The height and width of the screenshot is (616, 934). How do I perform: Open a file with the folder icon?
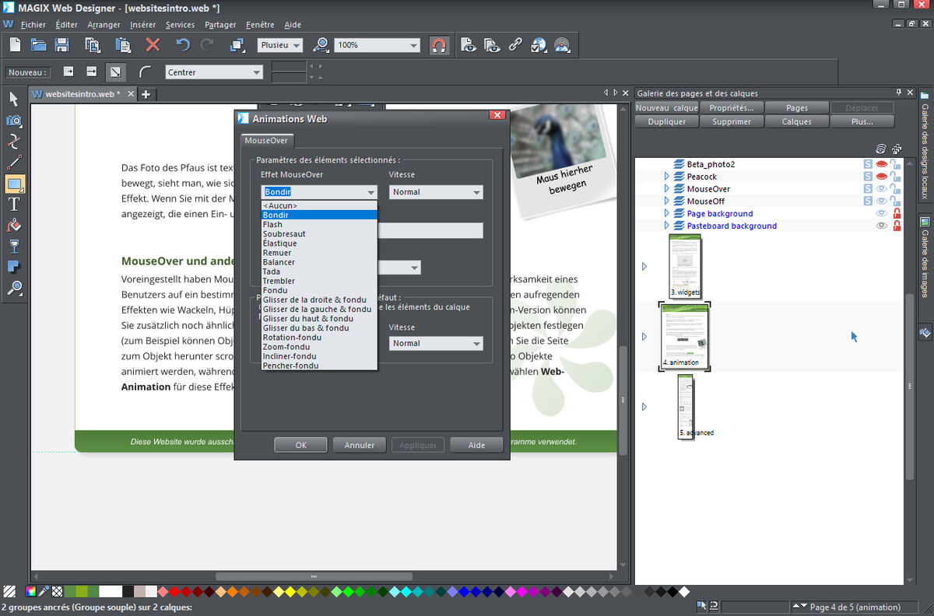(38, 45)
